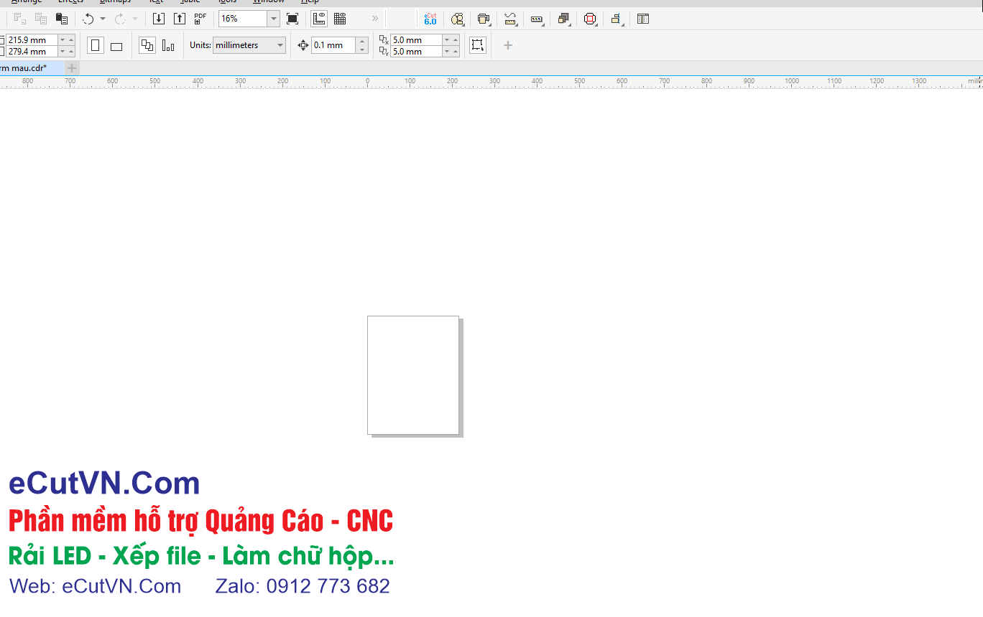This screenshot has width=983, height=617.
Task: Click the quick customize plus on property bar
Action: click(508, 45)
